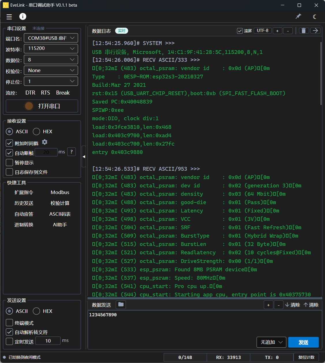Click Break flow control button
Viewport: 325px width, 363px height.
coord(63,93)
